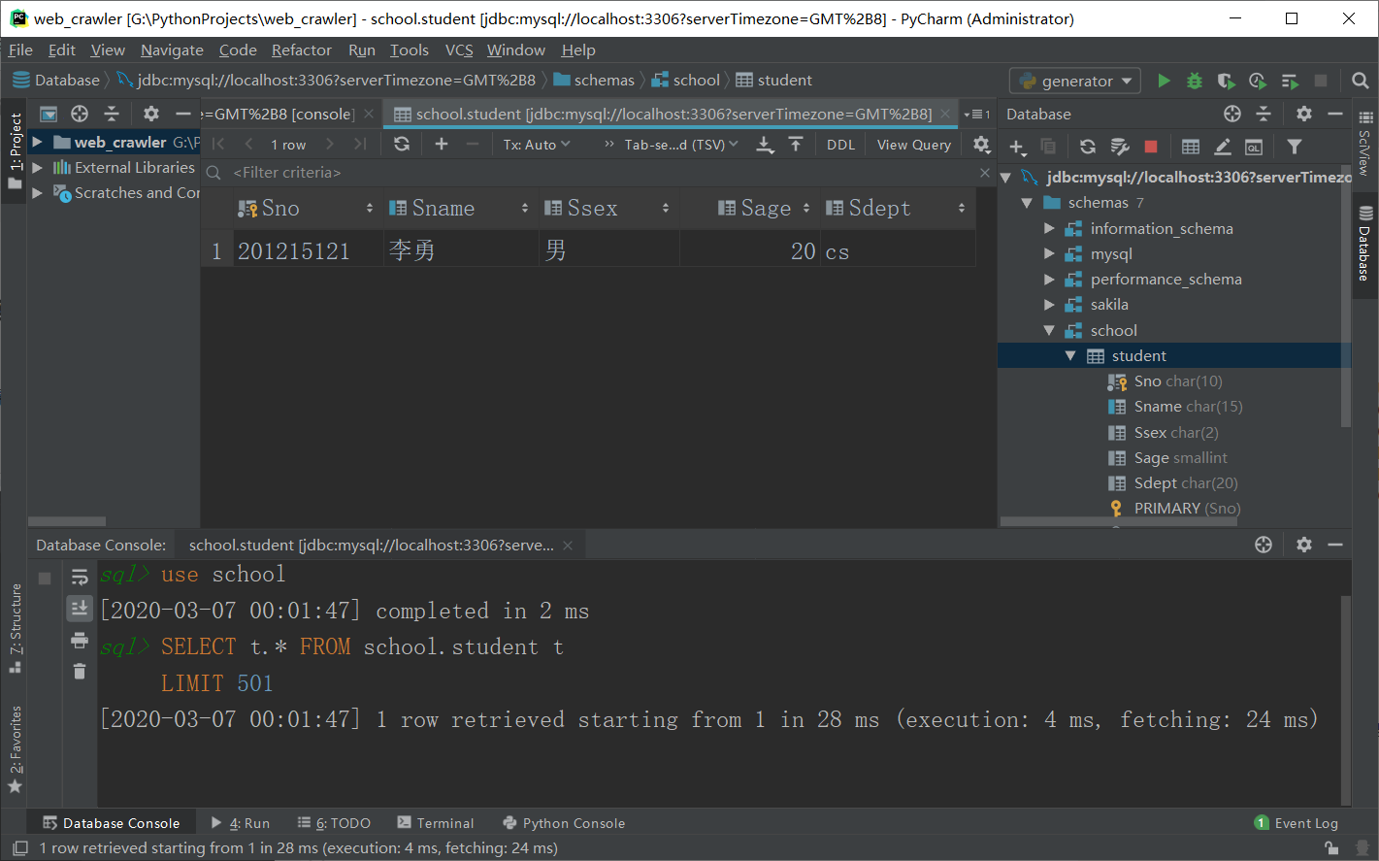Run the generator configuration with green play icon
The height and width of the screenshot is (861, 1379).
[1164, 80]
